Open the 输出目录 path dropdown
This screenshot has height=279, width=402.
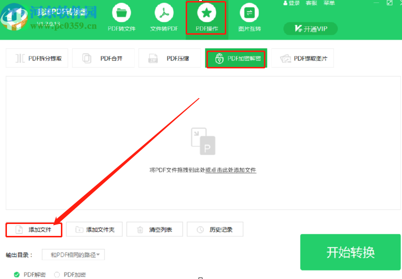tap(73, 255)
